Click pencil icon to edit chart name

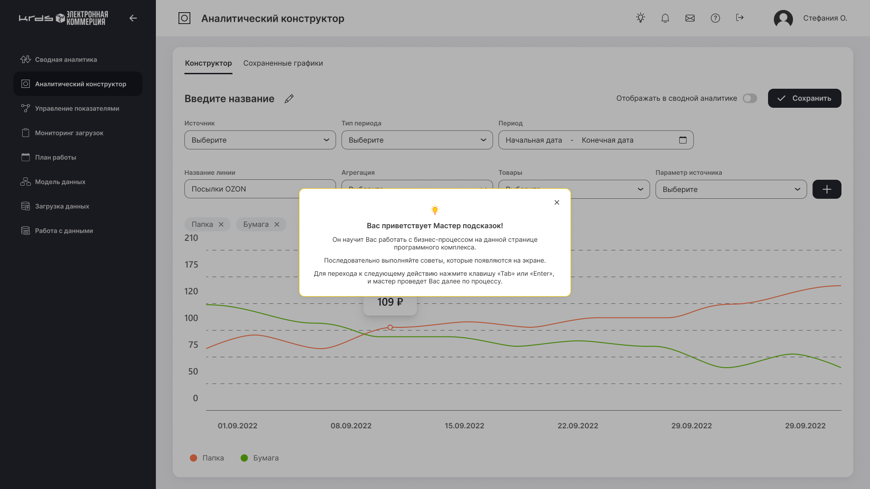(x=289, y=99)
